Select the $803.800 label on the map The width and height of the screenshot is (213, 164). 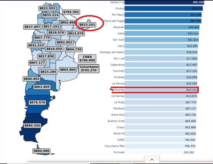68,70
